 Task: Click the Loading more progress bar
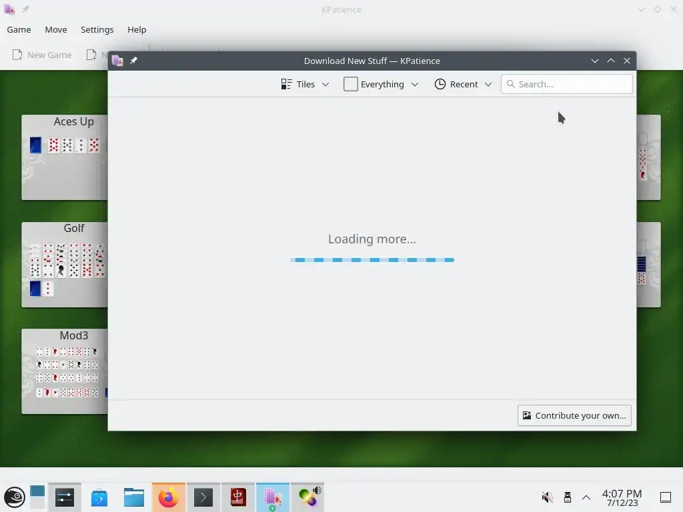(x=372, y=260)
